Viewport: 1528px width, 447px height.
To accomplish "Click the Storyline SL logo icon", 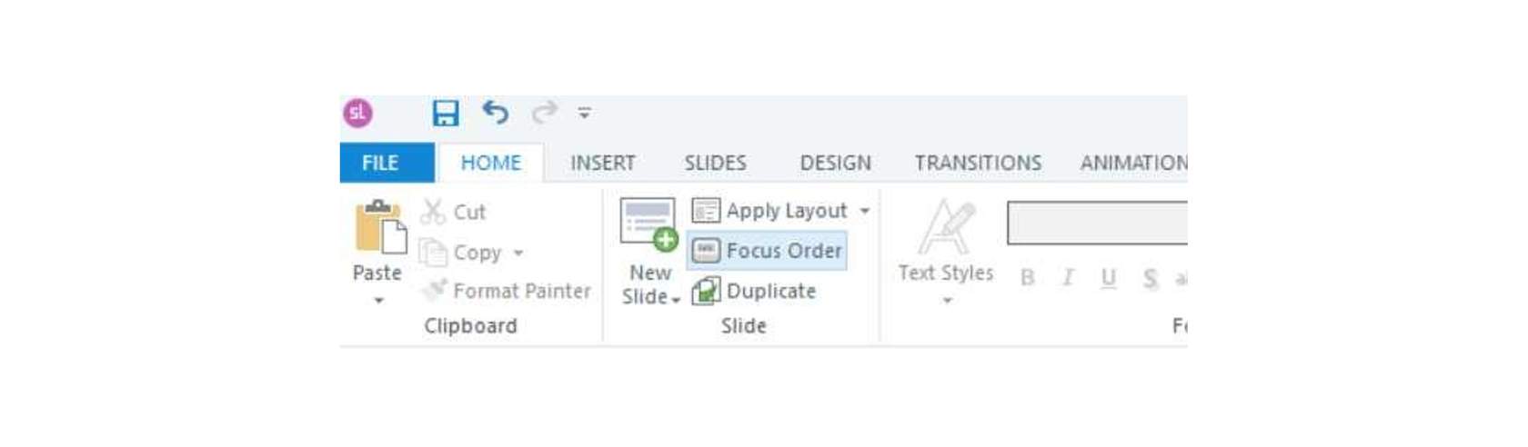I will 357,114.
